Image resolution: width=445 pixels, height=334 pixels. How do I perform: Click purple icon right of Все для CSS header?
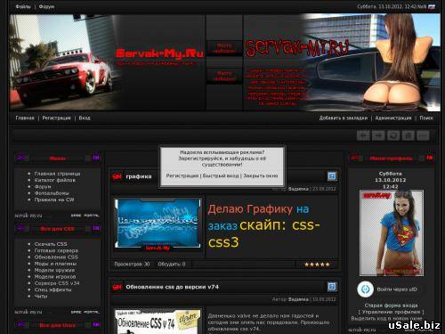pyautogui.click(x=96, y=228)
